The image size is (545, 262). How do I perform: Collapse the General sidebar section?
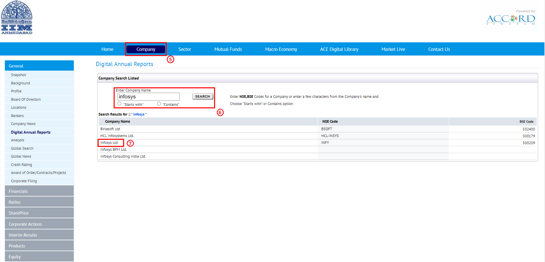39,65
